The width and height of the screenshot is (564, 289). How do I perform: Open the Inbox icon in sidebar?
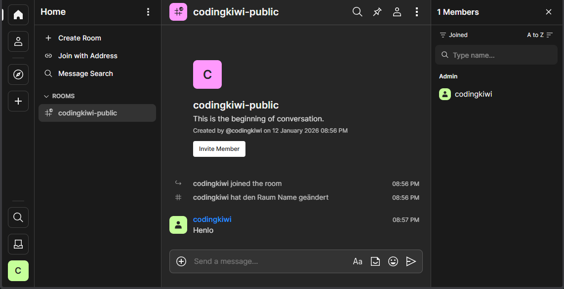(x=18, y=244)
